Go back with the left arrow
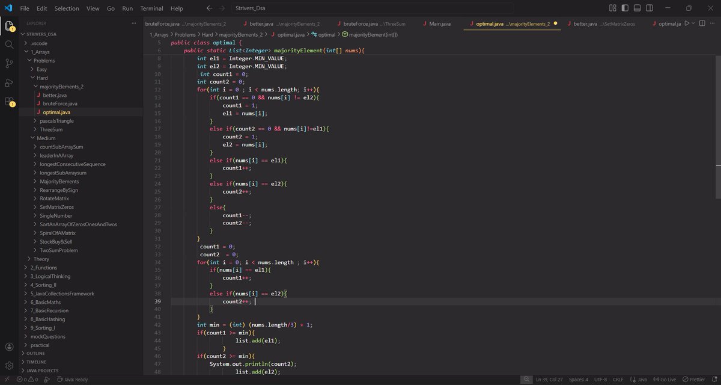 pyautogui.click(x=209, y=8)
